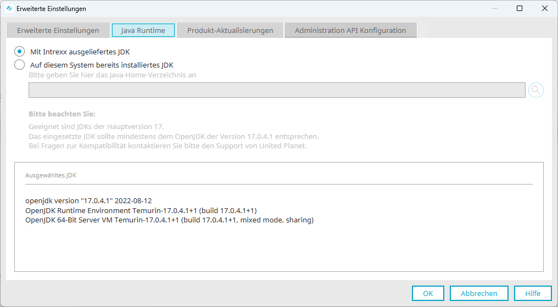Click the Intrexx logo in title bar
558x307 pixels.
pos(9,9)
